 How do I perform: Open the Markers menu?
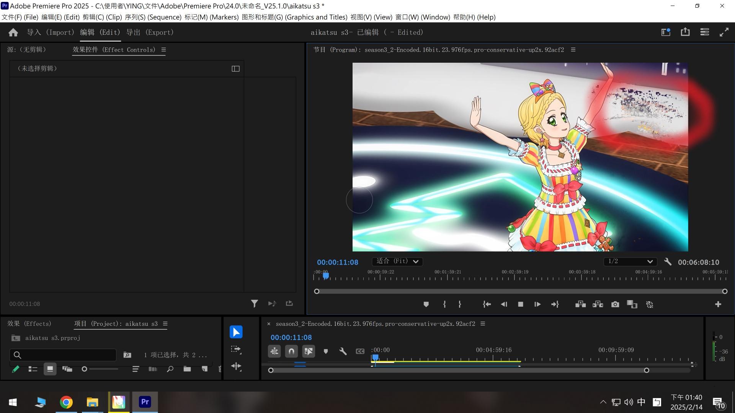(x=212, y=17)
